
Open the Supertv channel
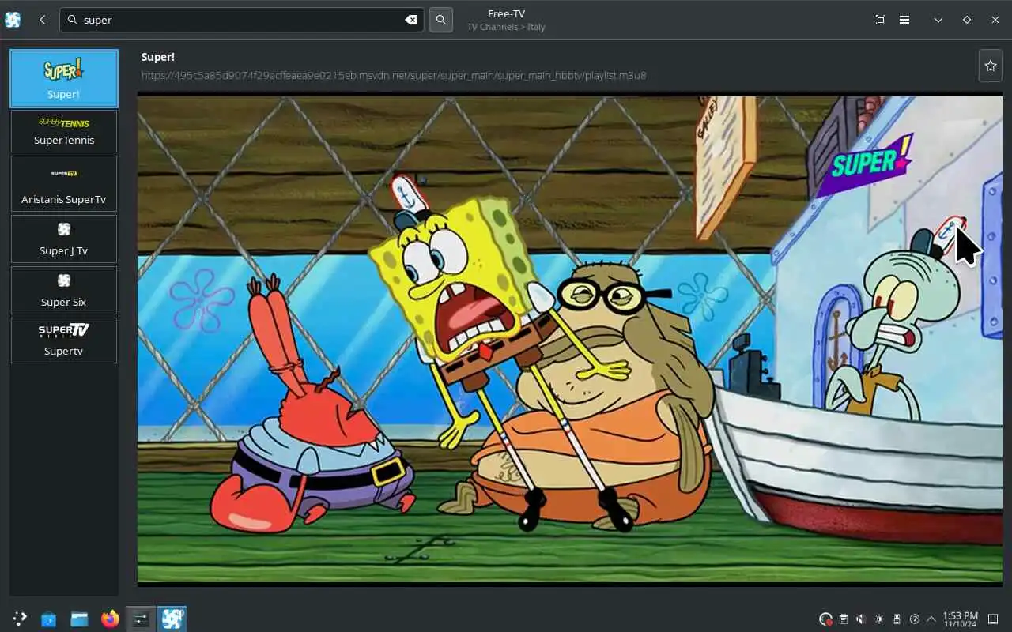pos(64,340)
